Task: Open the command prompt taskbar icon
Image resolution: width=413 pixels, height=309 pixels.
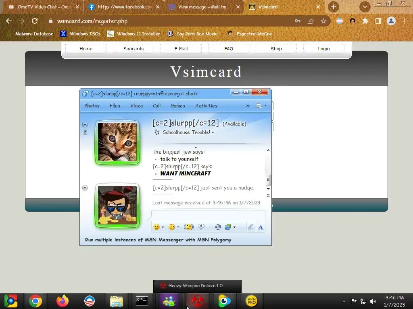Action: click(x=142, y=301)
